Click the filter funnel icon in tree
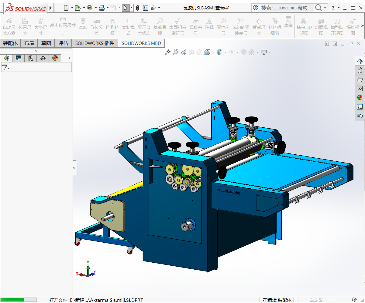365x303 pixels. [x=5, y=67]
